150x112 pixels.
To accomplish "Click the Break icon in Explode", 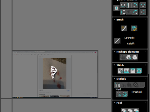I will 117,85.
